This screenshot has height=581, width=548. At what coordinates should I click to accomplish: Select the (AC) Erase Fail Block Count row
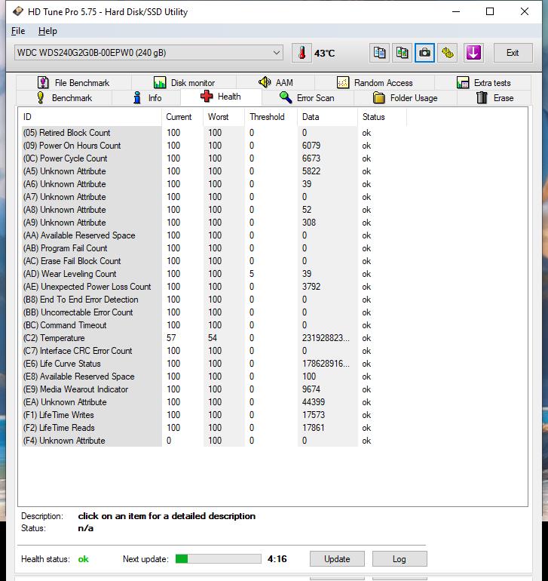(214, 261)
